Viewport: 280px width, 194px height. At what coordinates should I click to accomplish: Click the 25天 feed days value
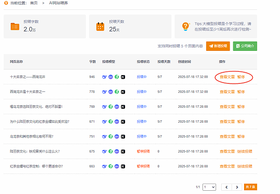click(114, 29)
